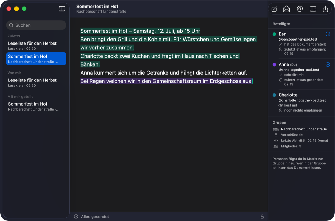Click clock icon beside Letzte Aktivität
The image size is (335, 221).
pyautogui.click(x=276, y=140)
